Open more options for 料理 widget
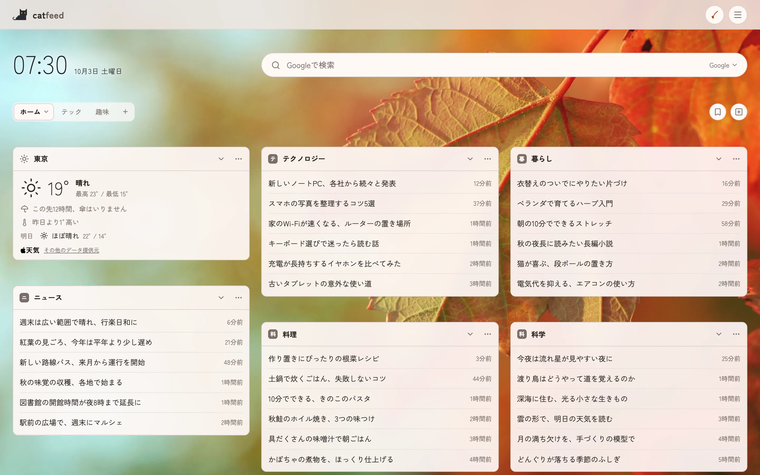The height and width of the screenshot is (475, 760). 487,334
